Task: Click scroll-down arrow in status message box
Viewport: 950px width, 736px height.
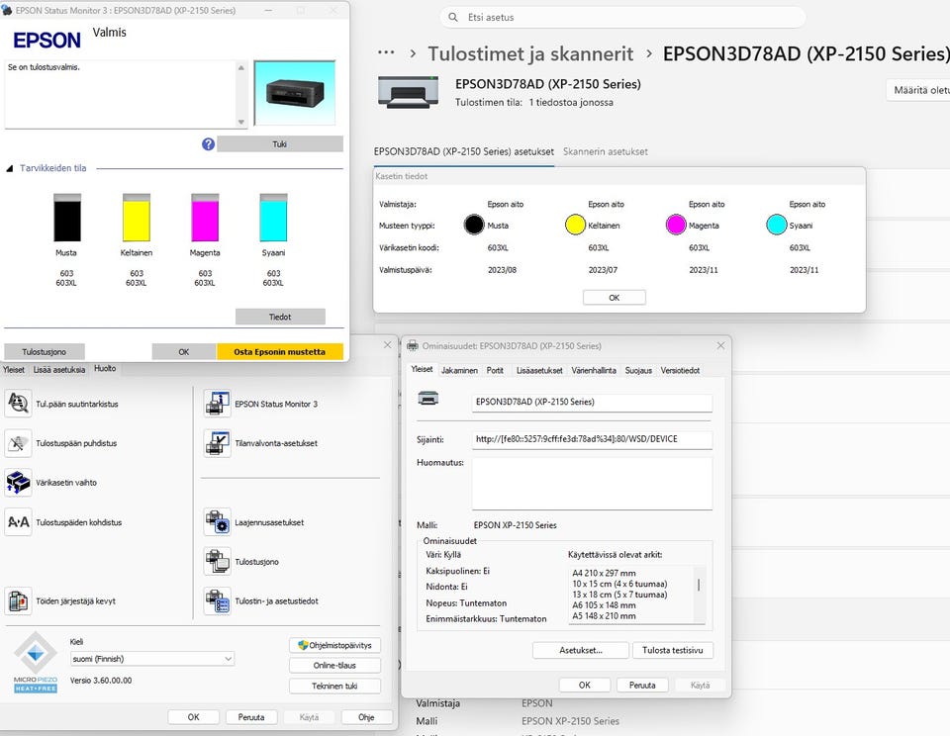Action: point(241,123)
